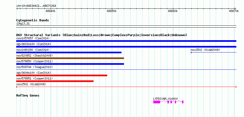
Task: Click the Cytogenetic Bands track title
Action: pyautogui.click(x=33, y=20)
